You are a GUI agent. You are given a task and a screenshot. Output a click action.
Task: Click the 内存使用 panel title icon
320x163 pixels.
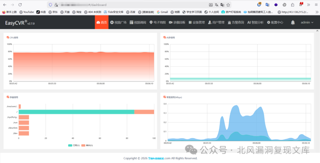165,37
